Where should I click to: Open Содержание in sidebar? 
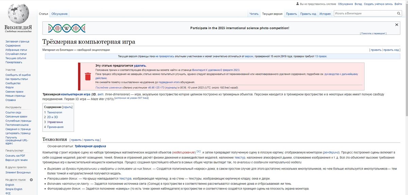point(13,46)
